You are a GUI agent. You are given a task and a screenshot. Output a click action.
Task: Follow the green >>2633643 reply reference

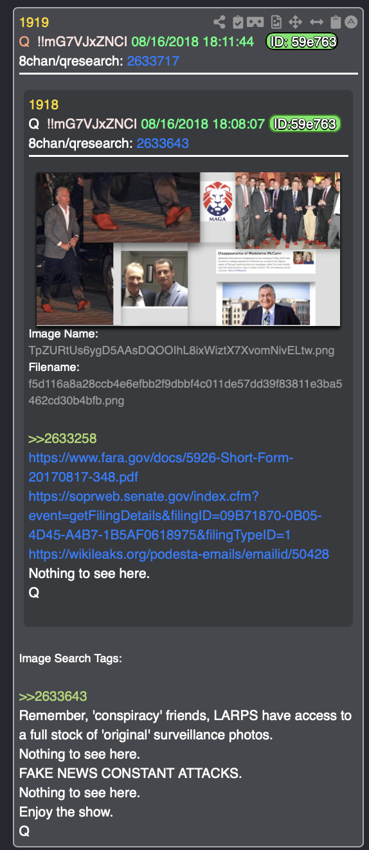53,696
